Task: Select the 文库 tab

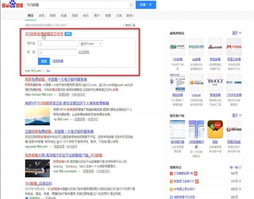Action: [119, 16]
